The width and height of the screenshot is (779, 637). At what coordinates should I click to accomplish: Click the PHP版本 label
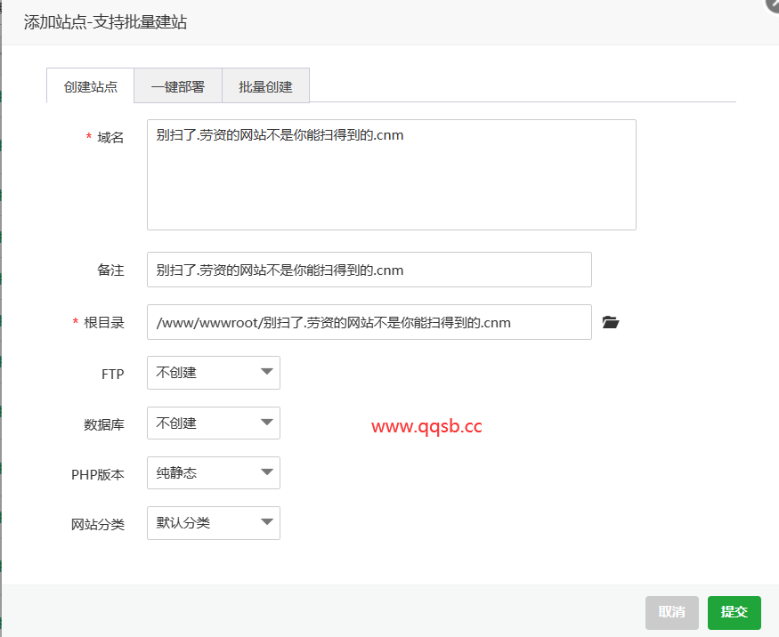point(97,474)
